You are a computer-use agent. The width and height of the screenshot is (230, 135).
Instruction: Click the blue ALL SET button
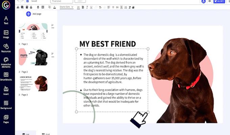[219, 1]
